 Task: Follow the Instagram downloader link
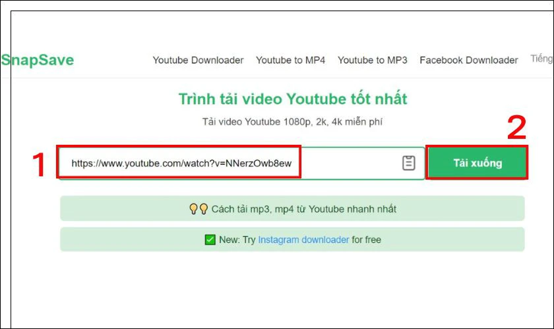coord(303,240)
